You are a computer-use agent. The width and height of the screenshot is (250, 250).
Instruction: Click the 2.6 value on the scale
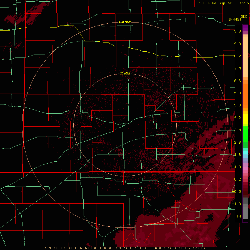[x=237, y=142]
